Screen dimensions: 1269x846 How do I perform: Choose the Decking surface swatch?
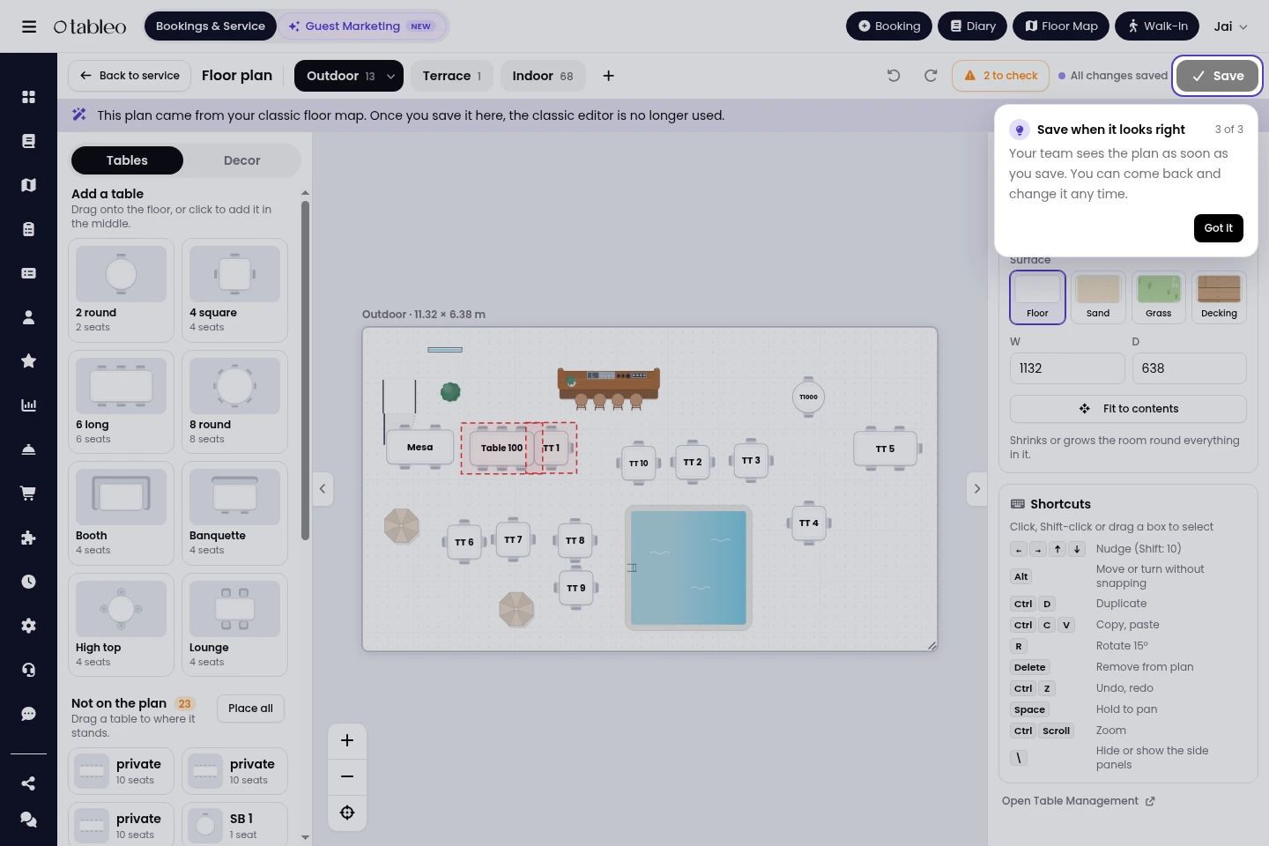1219,298
